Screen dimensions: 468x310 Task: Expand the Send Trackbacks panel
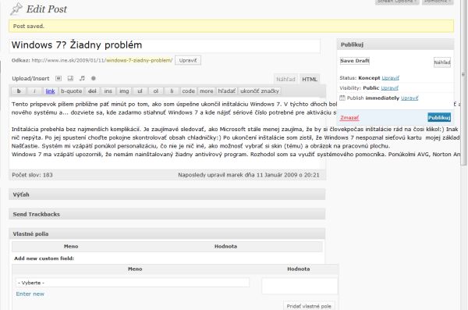click(x=167, y=214)
